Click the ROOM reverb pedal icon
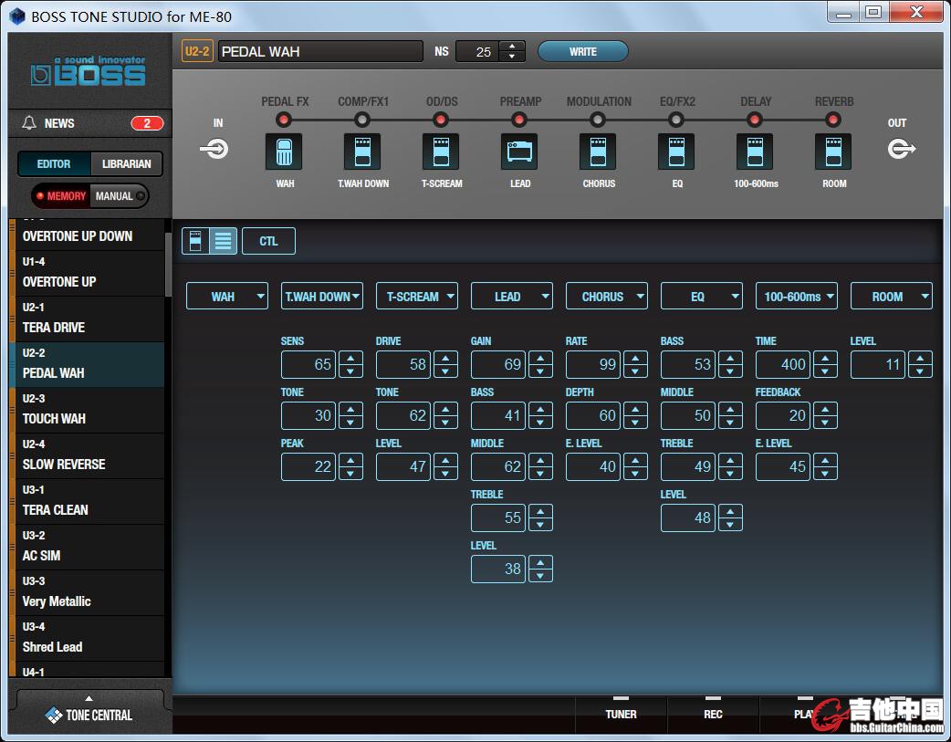This screenshot has width=951, height=742. 833,152
